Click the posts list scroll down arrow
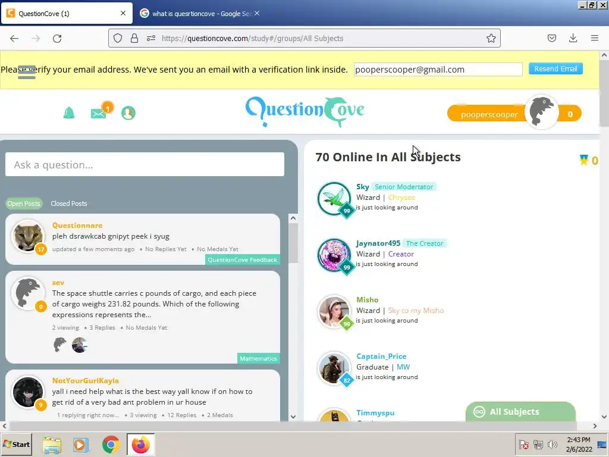 pyautogui.click(x=293, y=417)
